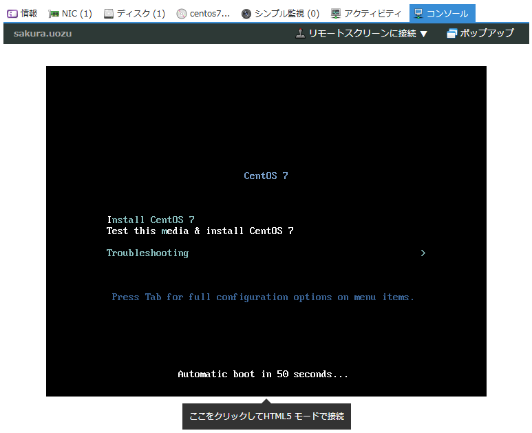This screenshot has height=433, width=532.
Task: Click the アクティビティ monitor icon
Action: click(x=336, y=14)
